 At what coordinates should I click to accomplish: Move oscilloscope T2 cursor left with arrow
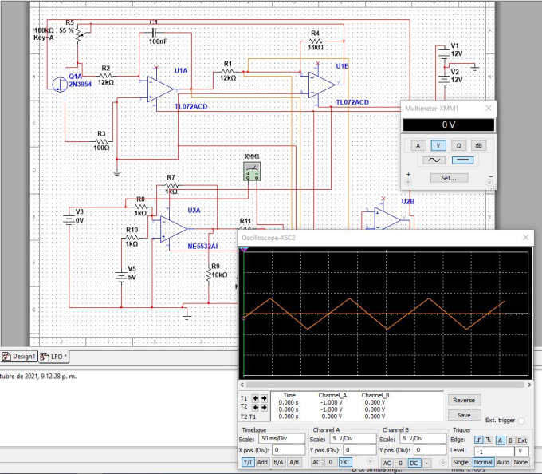coord(255,407)
